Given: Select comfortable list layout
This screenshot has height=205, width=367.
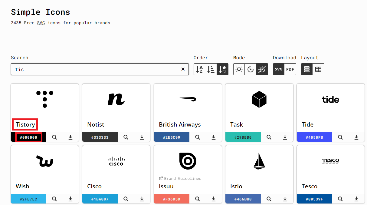Looking at the screenshot, I should (307, 69).
